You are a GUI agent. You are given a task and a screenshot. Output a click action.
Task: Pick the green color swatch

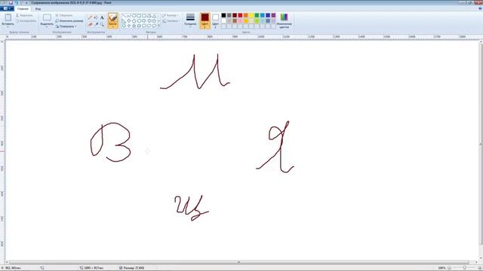click(x=257, y=15)
